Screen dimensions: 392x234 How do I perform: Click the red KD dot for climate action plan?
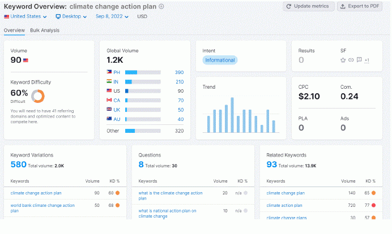click(x=373, y=205)
